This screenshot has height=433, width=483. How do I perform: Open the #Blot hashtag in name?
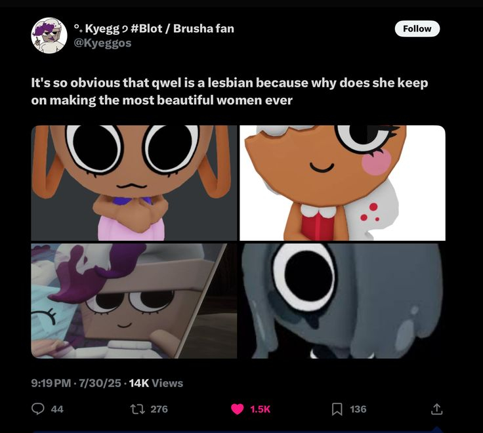[x=146, y=28]
